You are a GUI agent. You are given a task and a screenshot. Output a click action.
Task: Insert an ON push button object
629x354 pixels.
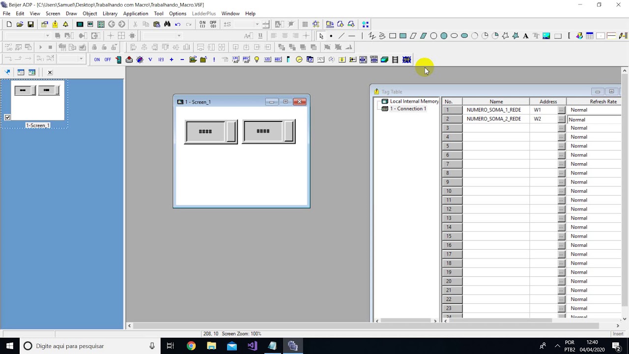click(x=97, y=59)
